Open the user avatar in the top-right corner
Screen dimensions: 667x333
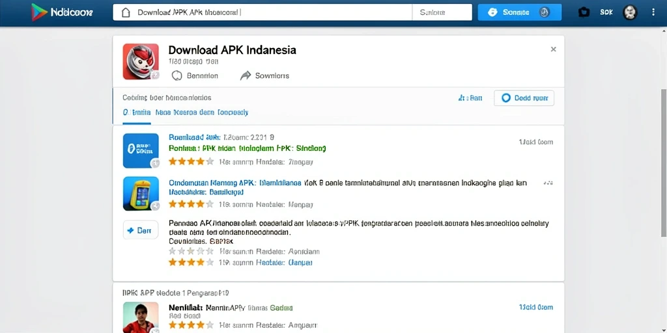click(630, 12)
